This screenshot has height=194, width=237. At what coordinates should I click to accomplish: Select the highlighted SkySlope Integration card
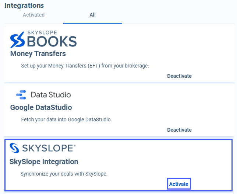pos(118,165)
